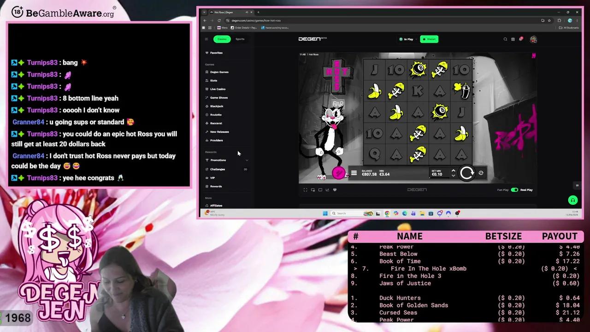Open a new browser tab
Screen dimensions: 590x332
click(x=258, y=12)
